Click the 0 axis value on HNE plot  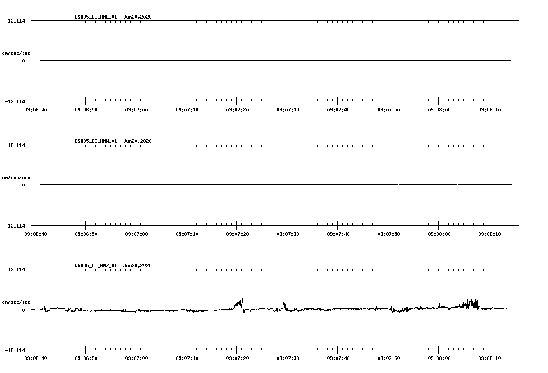(x=23, y=61)
